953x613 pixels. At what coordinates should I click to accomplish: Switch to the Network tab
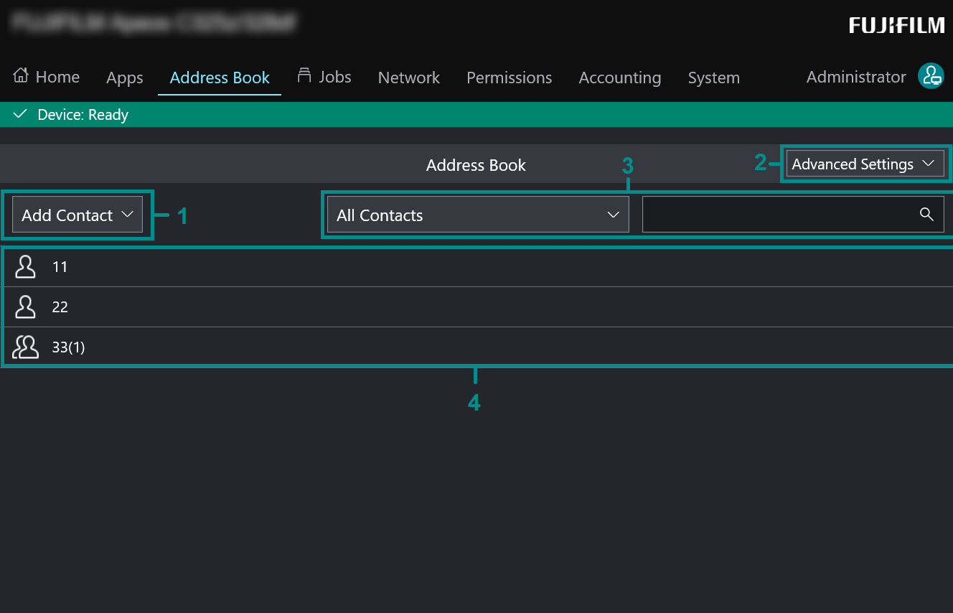(408, 78)
